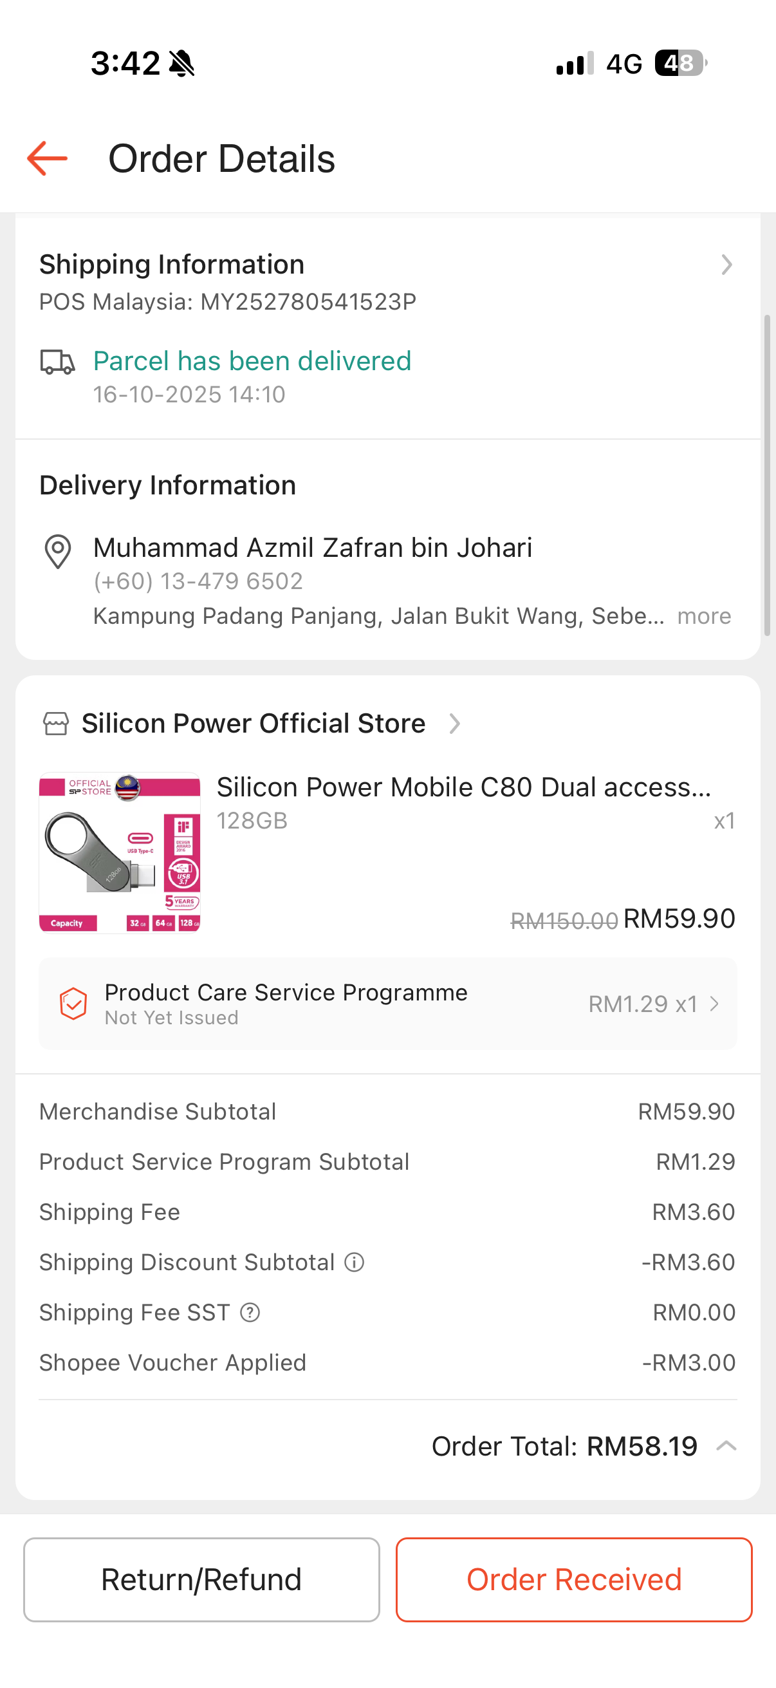Image resolution: width=776 pixels, height=1688 pixels.
Task: Open the store page via chevron after store name
Action: [x=454, y=724]
